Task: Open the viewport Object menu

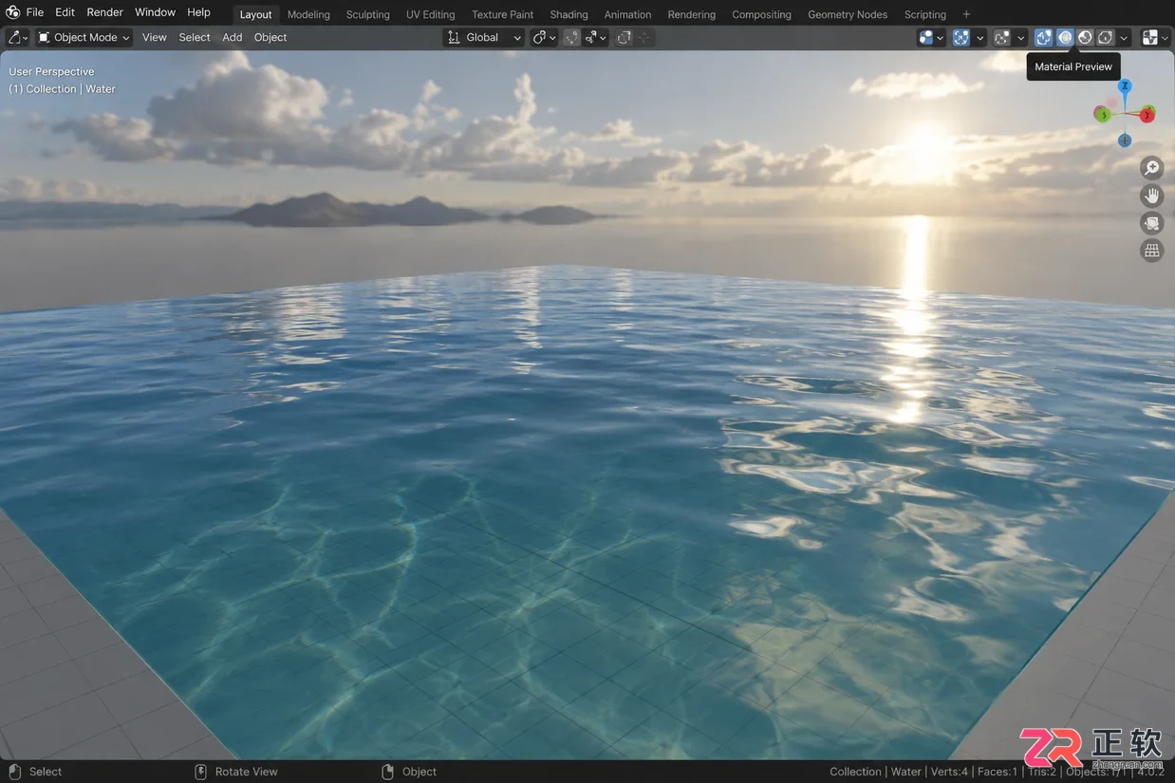Action: [270, 37]
